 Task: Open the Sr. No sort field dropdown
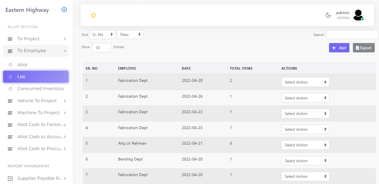[x=102, y=35]
